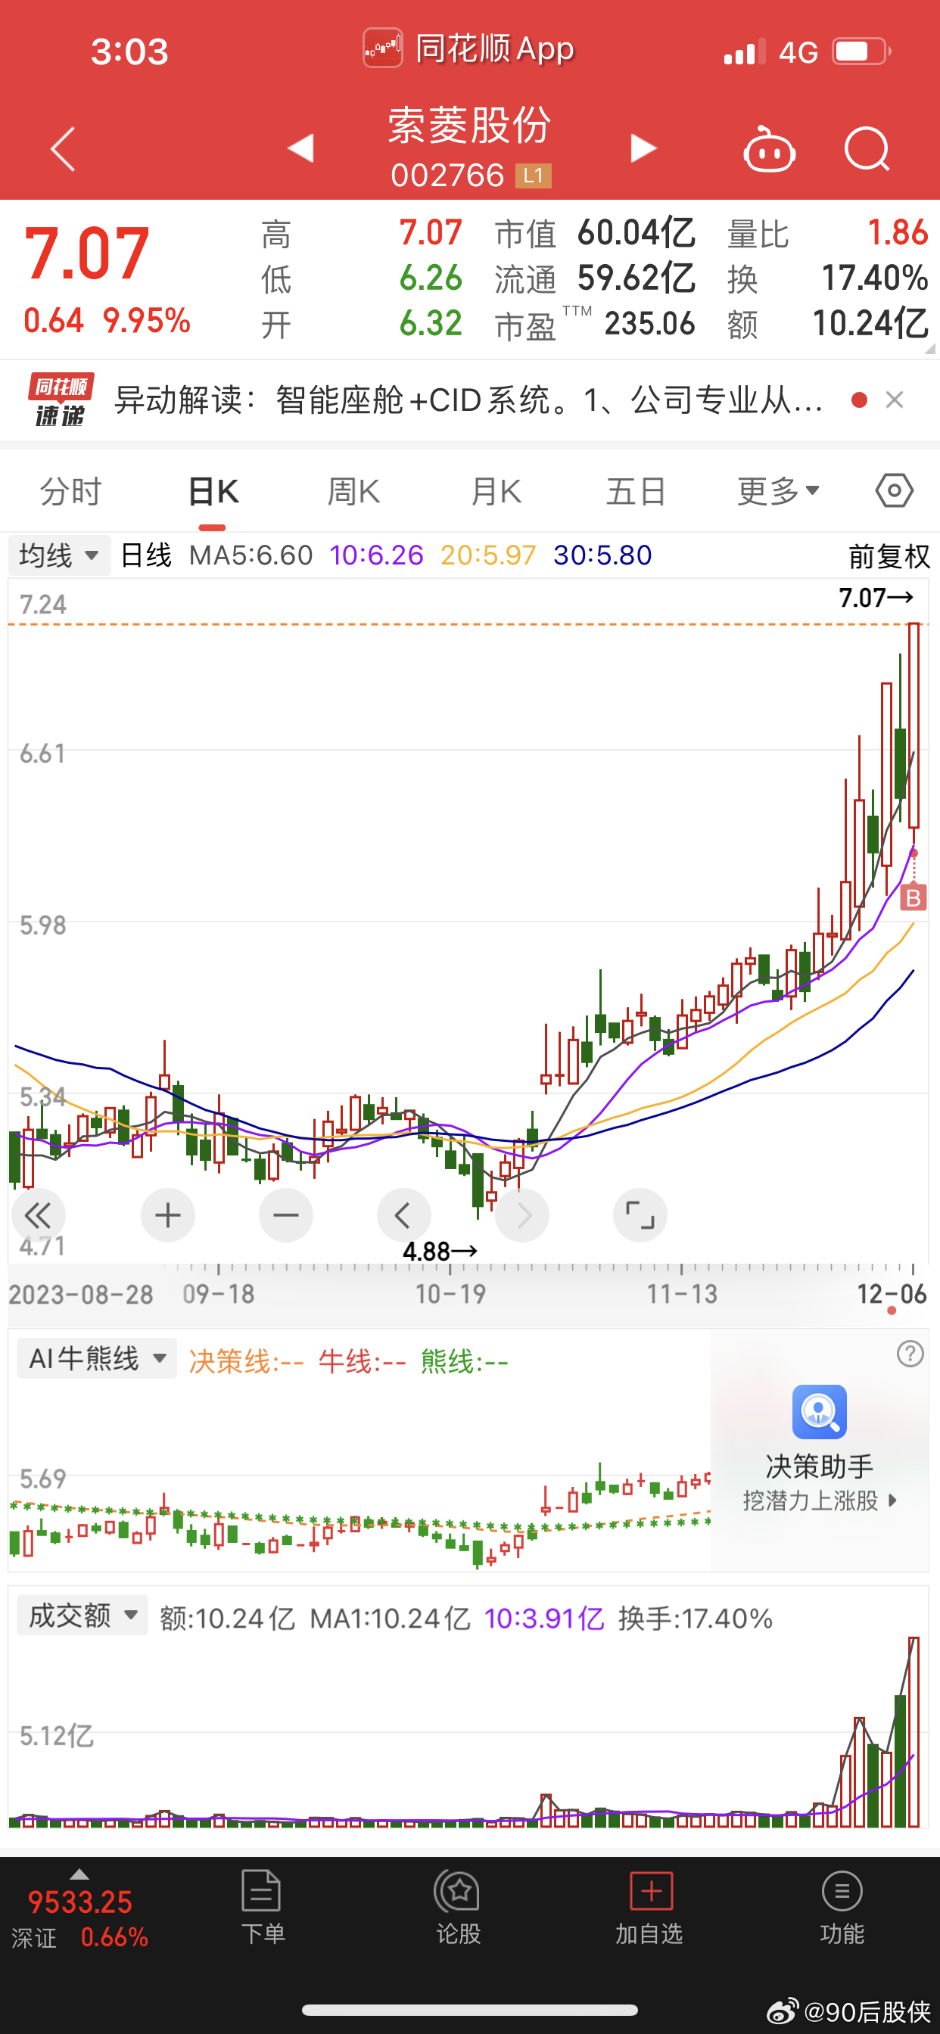The image size is (940, 2034).
Task: Open 决策助手 potential stocks link
Action: (819, 1500)
